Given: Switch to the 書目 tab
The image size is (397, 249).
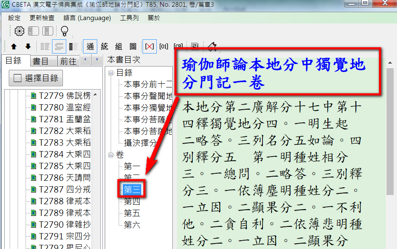Looking at the screenshot, I should (x=41, y=61).
